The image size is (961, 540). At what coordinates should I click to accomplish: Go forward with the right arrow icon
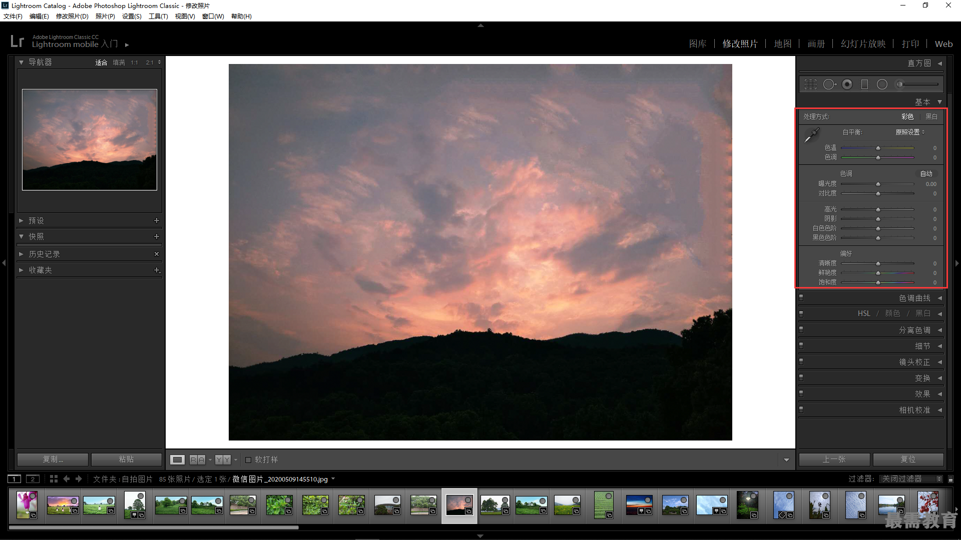(79, 479)
